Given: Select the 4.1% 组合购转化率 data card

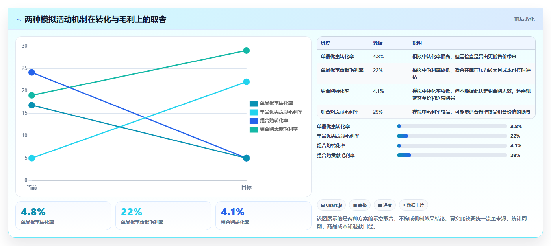Looking at the screenshot, I should [x=263, y=216].
